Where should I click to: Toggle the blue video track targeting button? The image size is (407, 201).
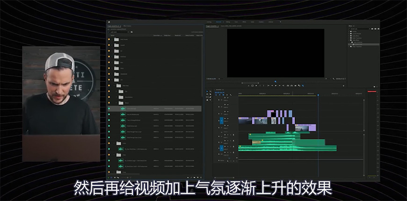pyautogui.click(x=222, y=121)
